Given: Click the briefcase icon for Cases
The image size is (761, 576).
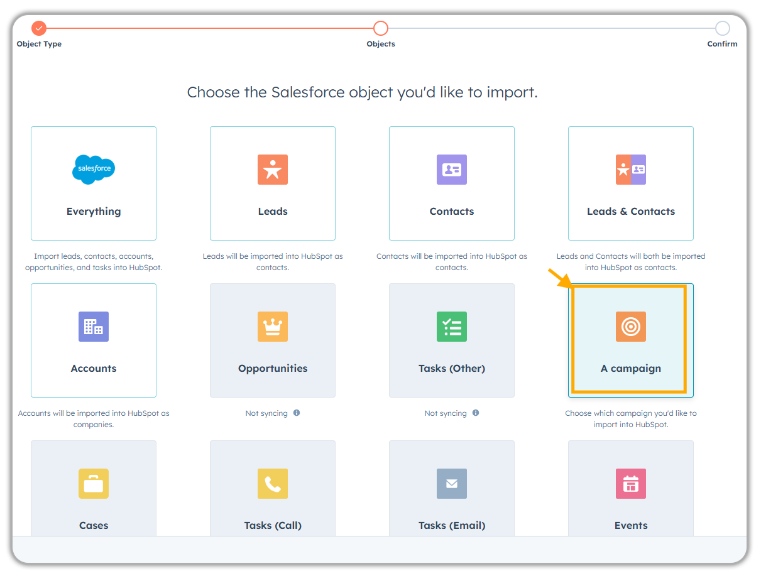Looking at the screenshot, I should (93, 484).
